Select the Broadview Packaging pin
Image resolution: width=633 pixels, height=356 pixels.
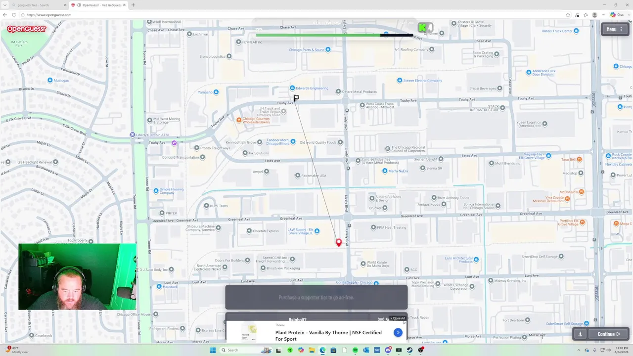[x=263, y=268]
